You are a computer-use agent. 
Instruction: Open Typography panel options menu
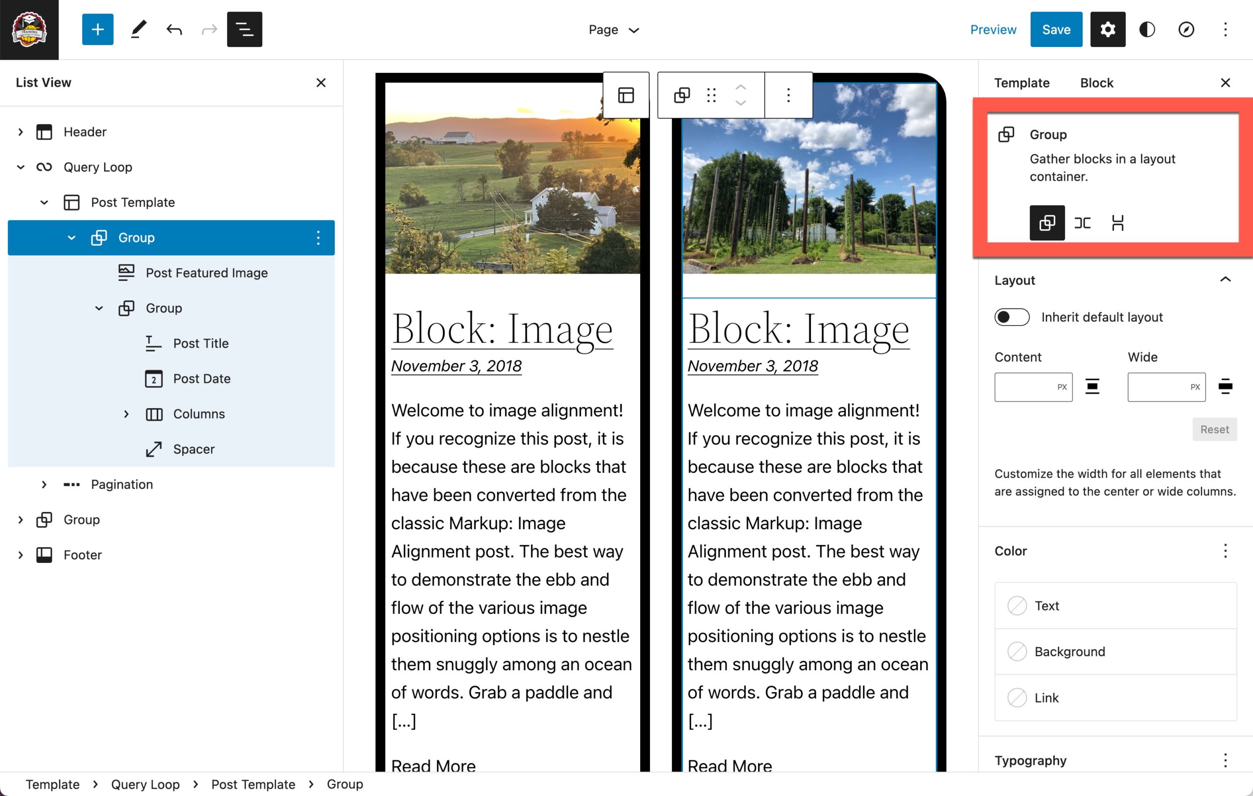tap(1225, 761)
